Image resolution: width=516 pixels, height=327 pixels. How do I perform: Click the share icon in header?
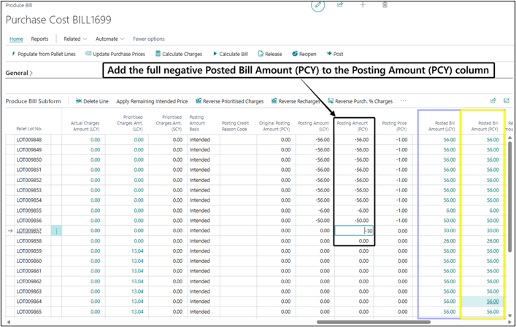click(x=340, y=5)
